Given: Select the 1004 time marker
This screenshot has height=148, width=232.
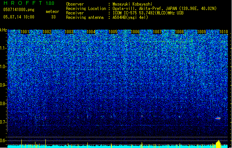Looking at the screenshot, I should [91, 32].
